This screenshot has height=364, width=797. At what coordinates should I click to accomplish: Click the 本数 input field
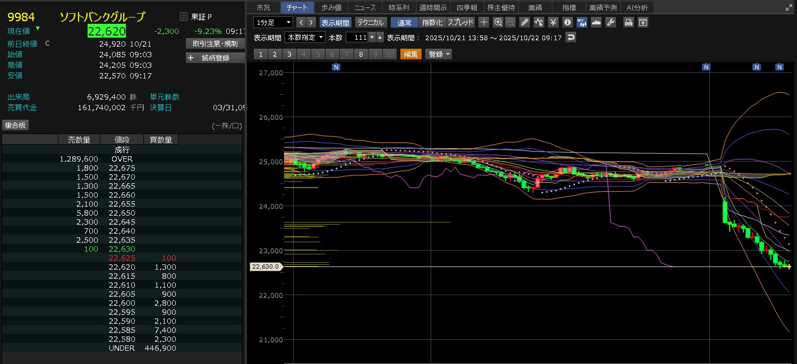pyautogui.click(x=356, y=38)
